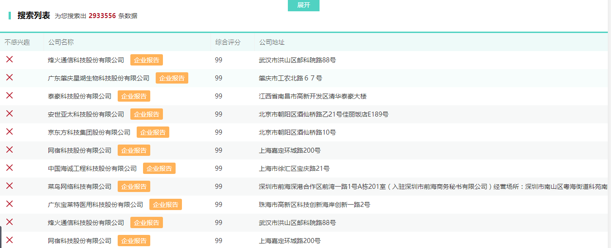Open company link 广东宝莱特医用科技股份有限公司
The image size is (611, 248).
[95, 205]
